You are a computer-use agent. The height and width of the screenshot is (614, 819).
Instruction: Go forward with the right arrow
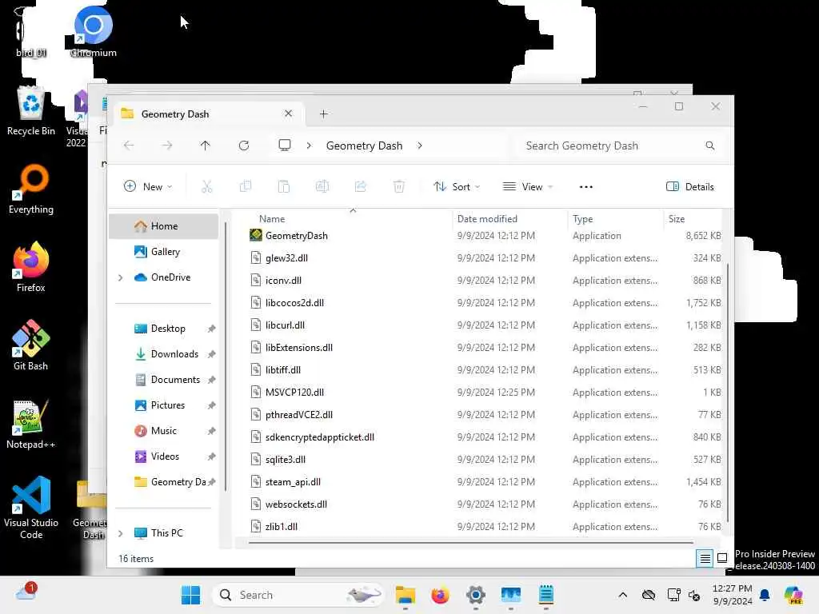coord(167,146)
